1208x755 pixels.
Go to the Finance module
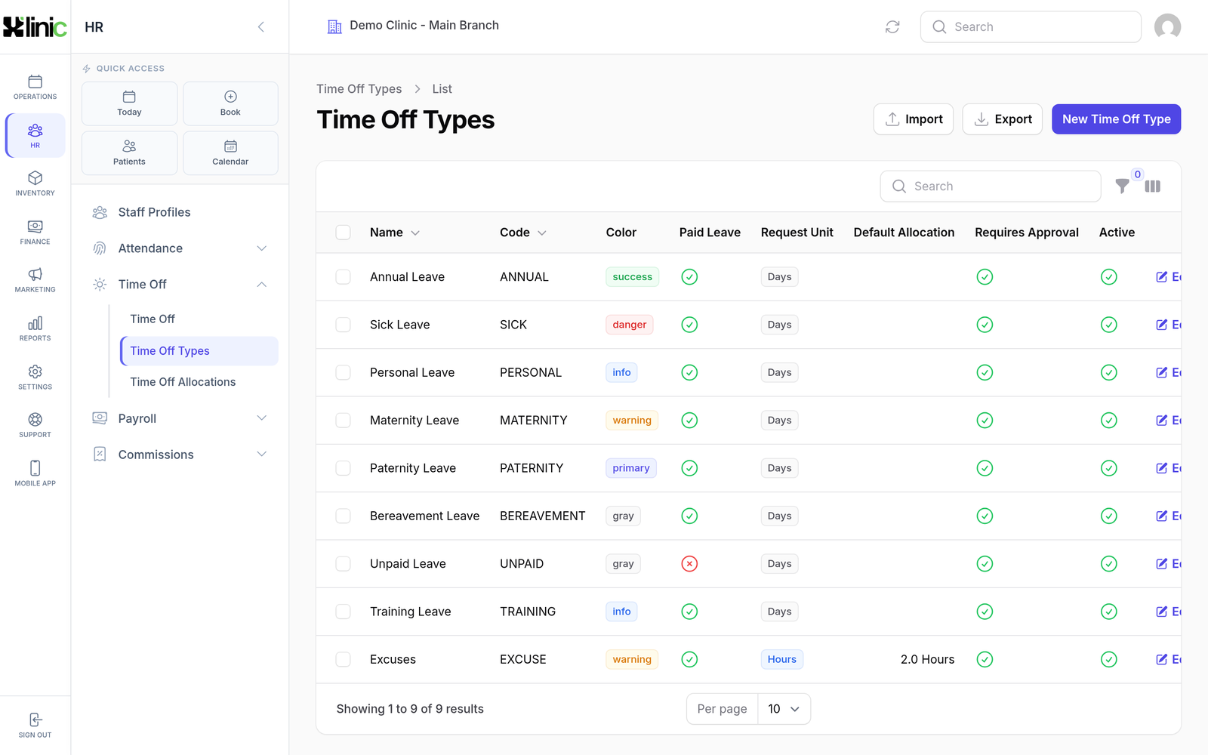tap(35, 233)
